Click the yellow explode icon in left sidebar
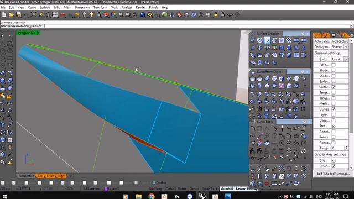354x199 pixels. point(10,96)
